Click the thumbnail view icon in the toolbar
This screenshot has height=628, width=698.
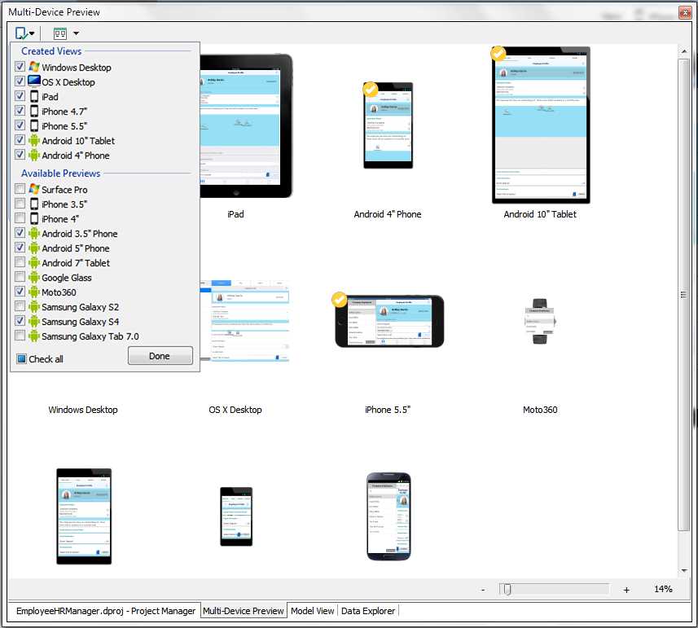tap(60, 32)
